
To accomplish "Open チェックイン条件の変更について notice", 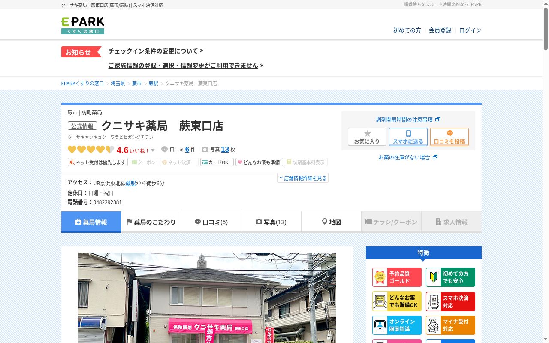I will coord(153,51).
